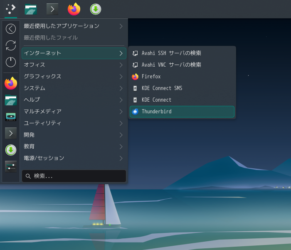The width and height of the screenshot is (291, 250).
Task: Open Avahi VNC サーバの検索 entry
Action: point(182,65)
